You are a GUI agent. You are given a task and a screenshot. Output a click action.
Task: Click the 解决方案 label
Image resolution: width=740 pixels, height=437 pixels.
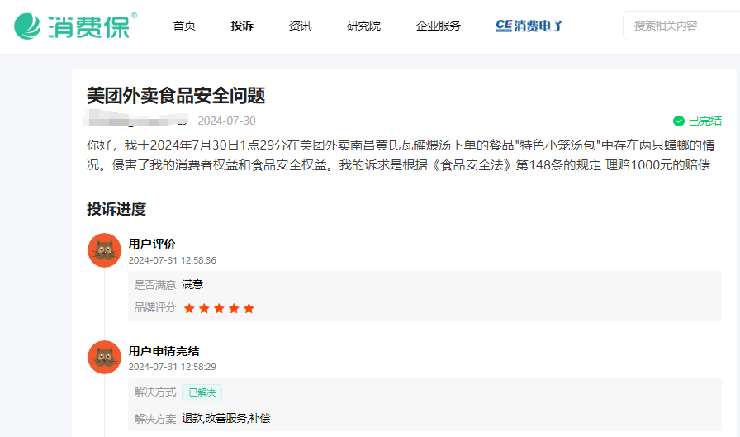point(154,418)
